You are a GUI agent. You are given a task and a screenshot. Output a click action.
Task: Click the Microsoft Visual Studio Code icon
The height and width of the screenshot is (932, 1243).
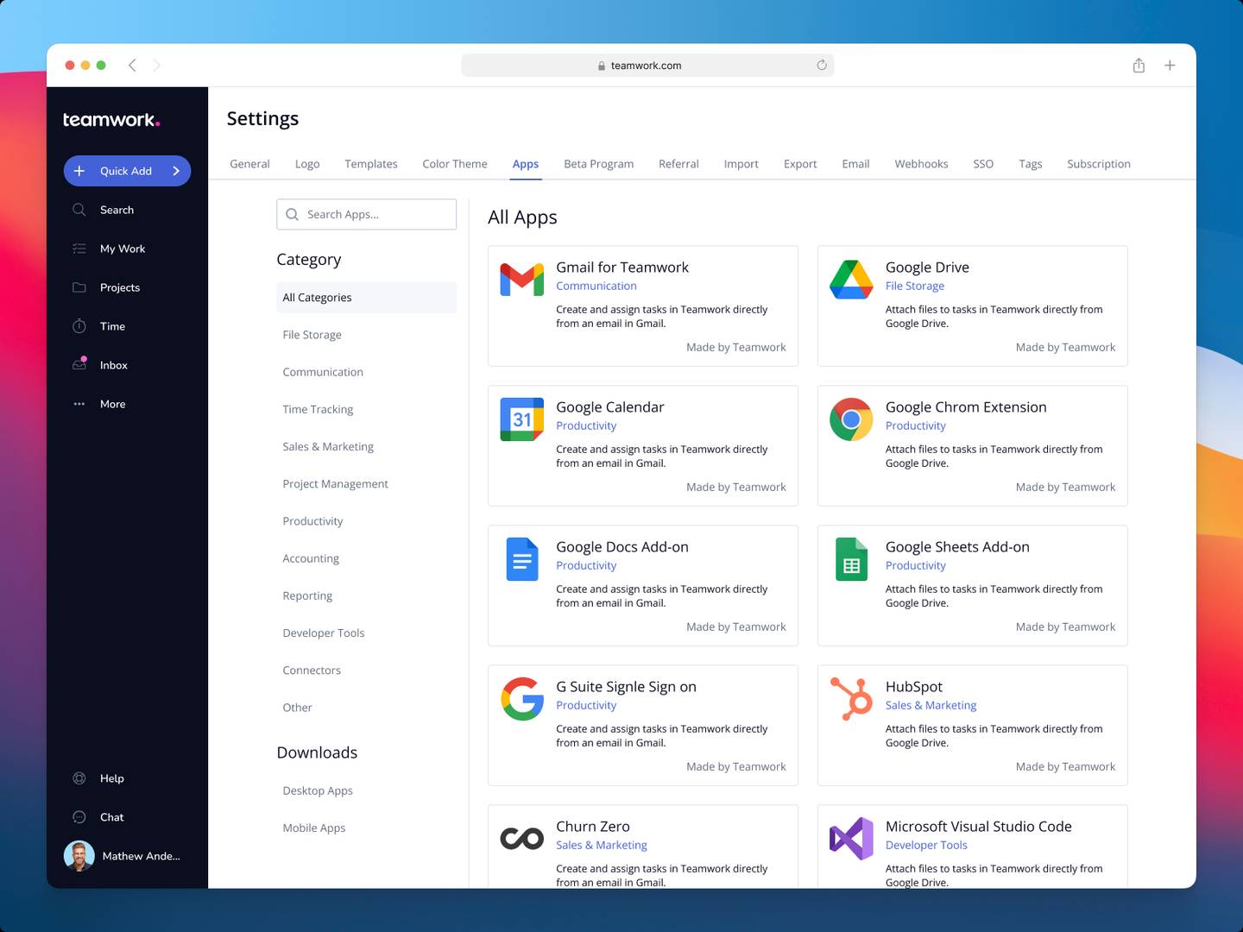pos(851,838)
